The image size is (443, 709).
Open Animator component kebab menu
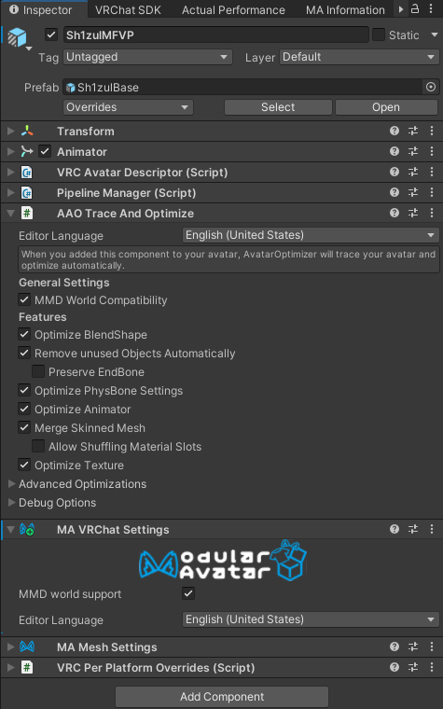pos(431,151)
